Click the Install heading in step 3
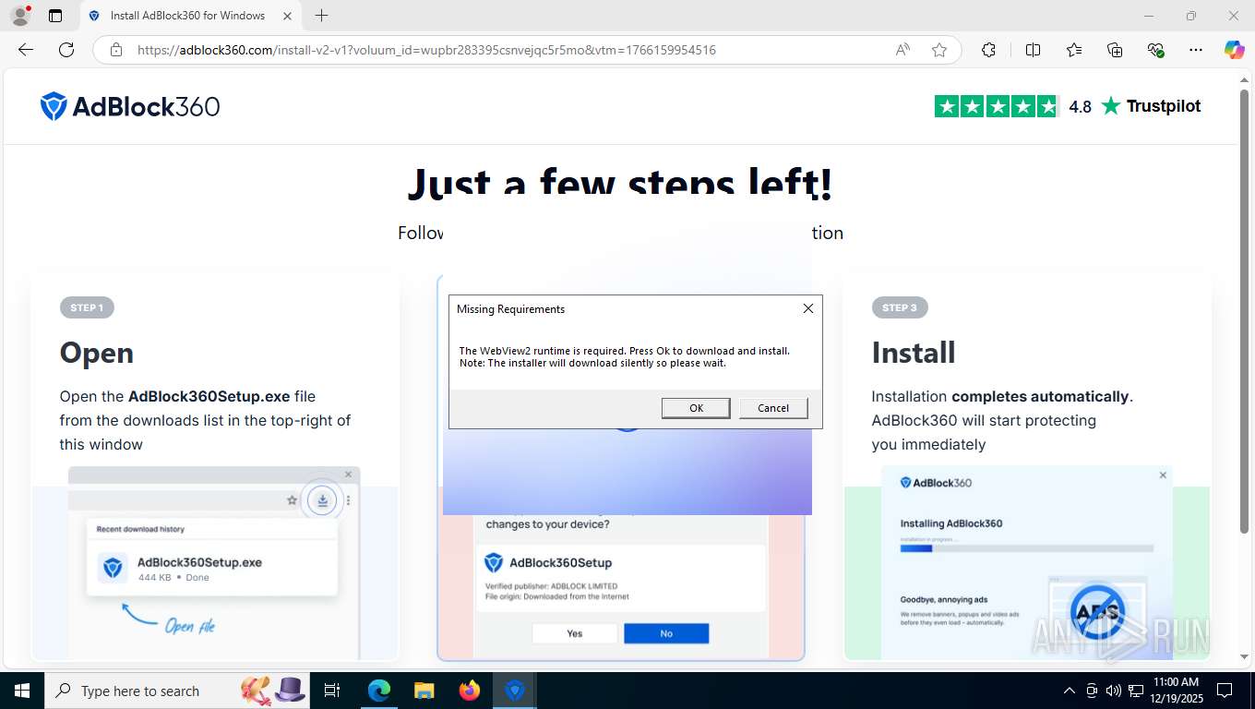 click(x=914, y=353)
